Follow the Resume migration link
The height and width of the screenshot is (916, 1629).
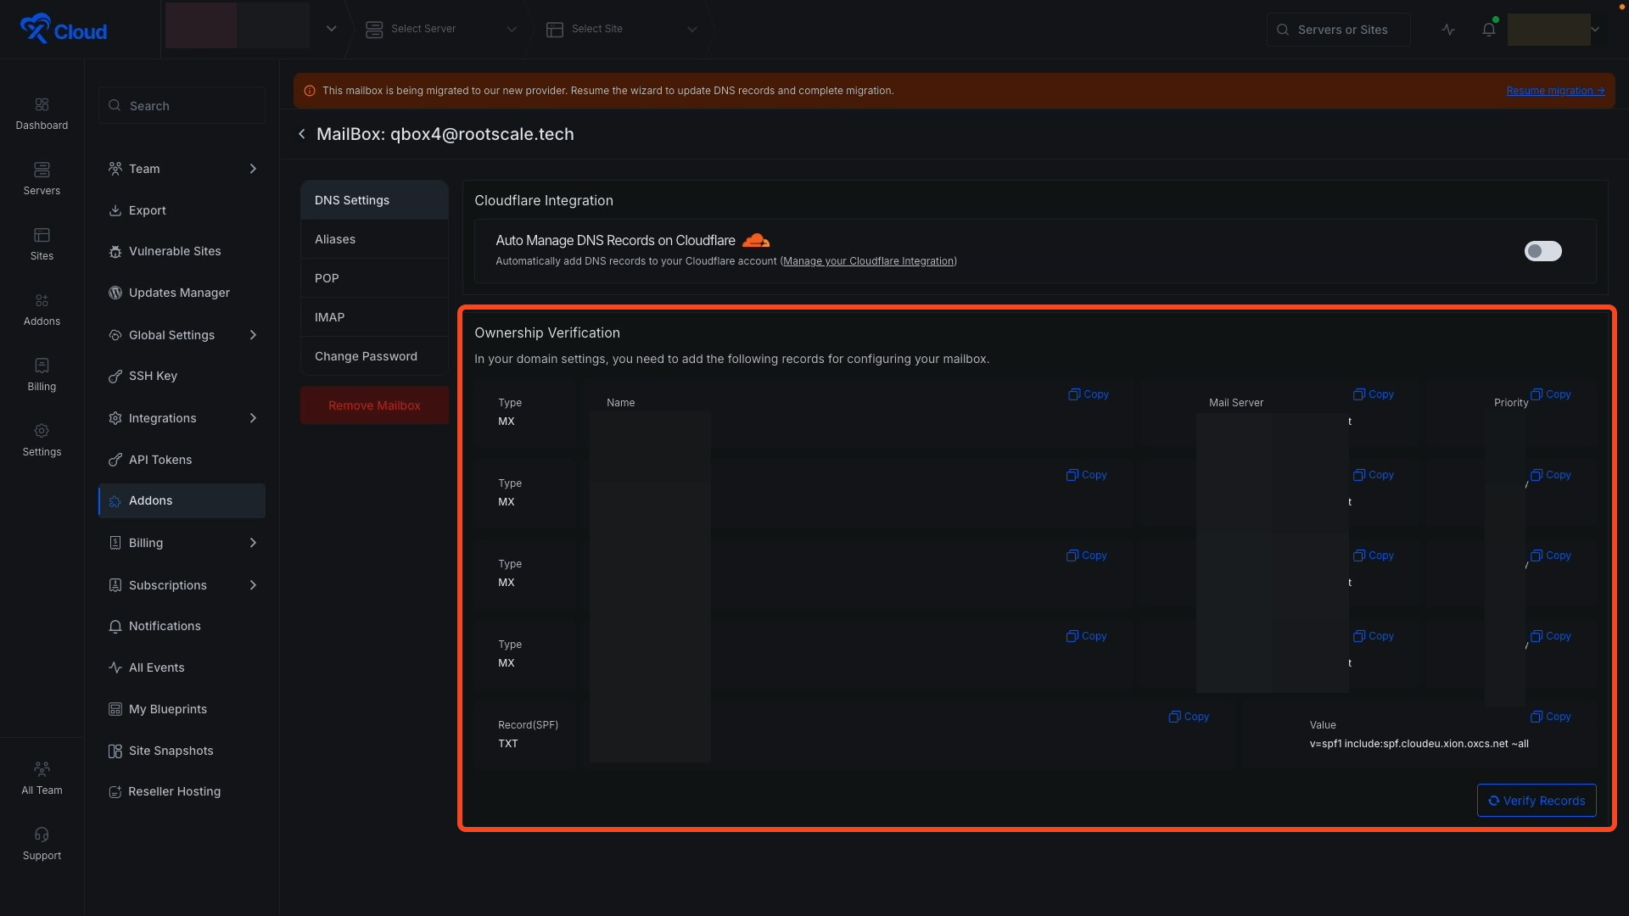tap(1555, 91)
